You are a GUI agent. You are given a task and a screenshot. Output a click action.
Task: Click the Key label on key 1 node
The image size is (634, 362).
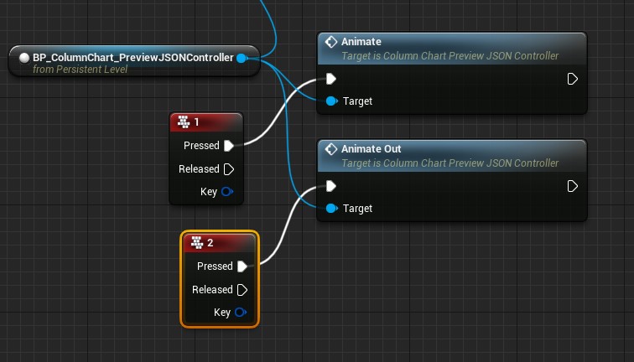[x=209, y=192]
